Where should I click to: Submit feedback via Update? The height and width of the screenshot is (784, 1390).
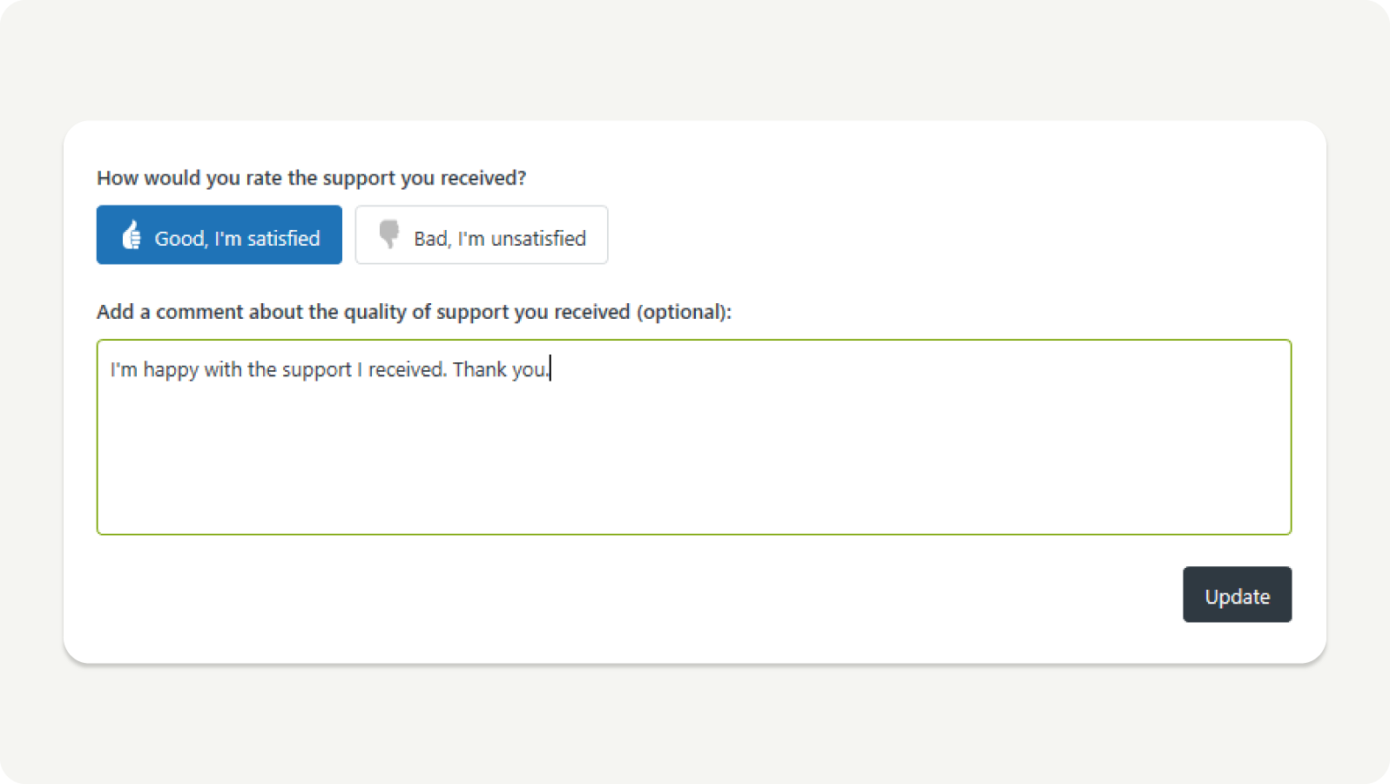click(1237, 595)
